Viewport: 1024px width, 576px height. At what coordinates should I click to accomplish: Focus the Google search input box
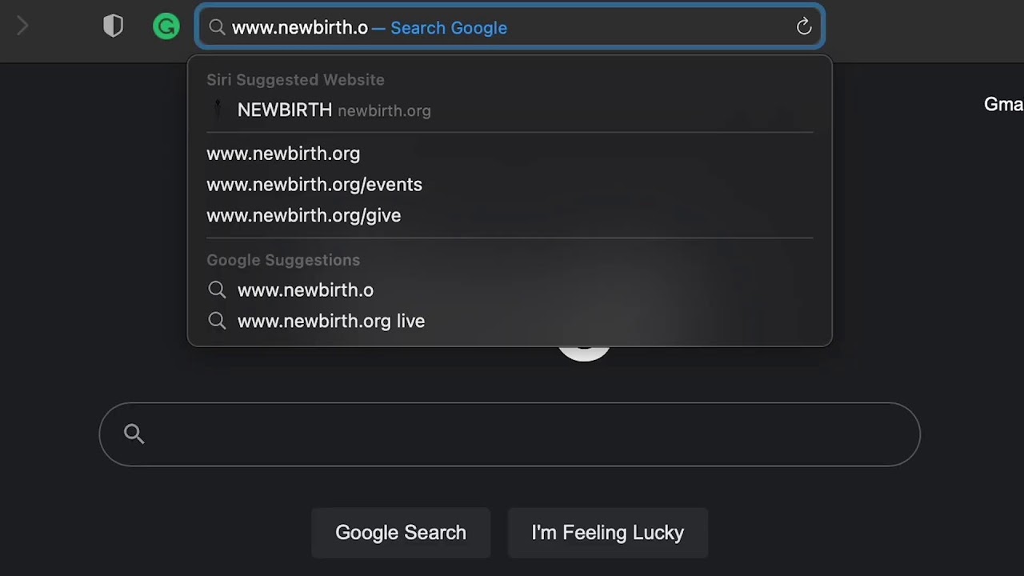point(510,434)
